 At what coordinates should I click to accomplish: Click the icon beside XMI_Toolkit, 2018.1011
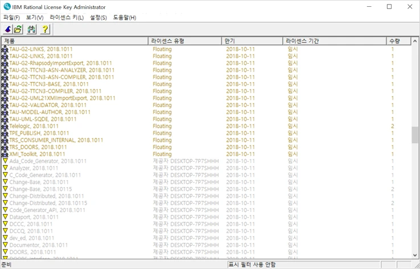pos(5,154)
